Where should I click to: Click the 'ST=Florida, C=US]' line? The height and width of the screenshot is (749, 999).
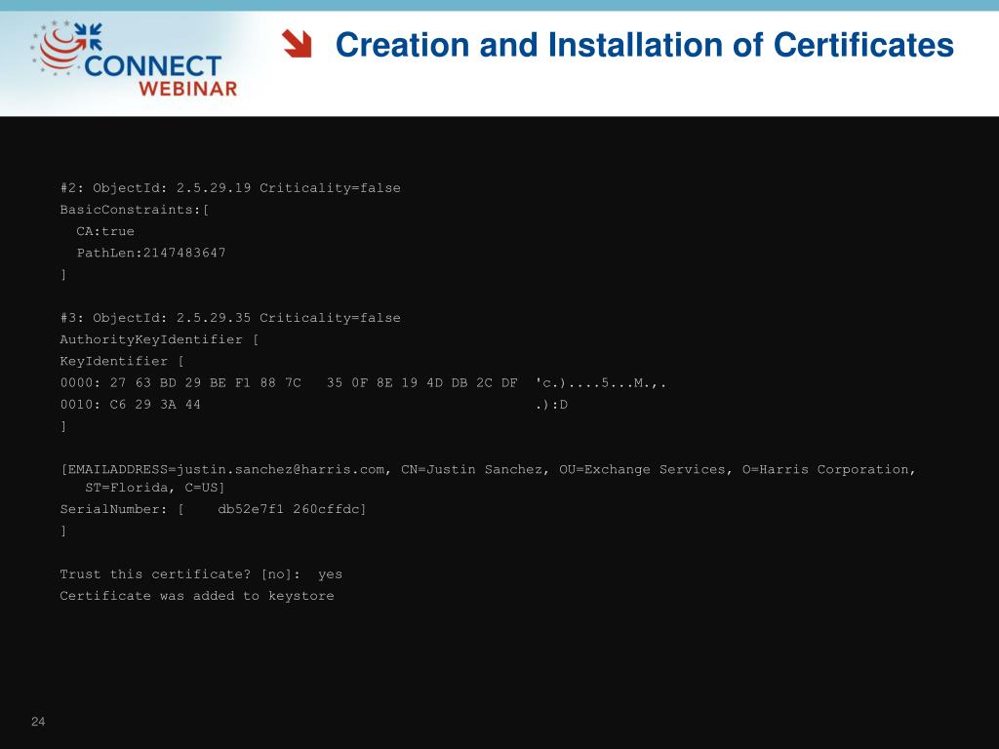pos(155,488)
